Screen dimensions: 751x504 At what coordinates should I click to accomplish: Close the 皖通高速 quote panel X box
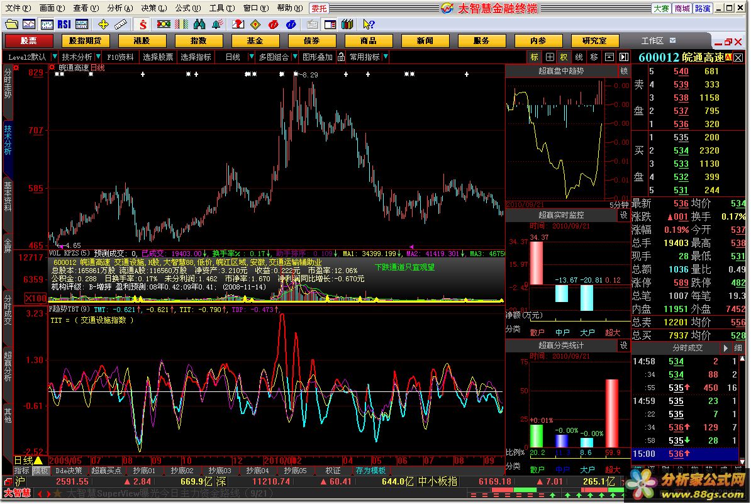click(x=738, y=57)
